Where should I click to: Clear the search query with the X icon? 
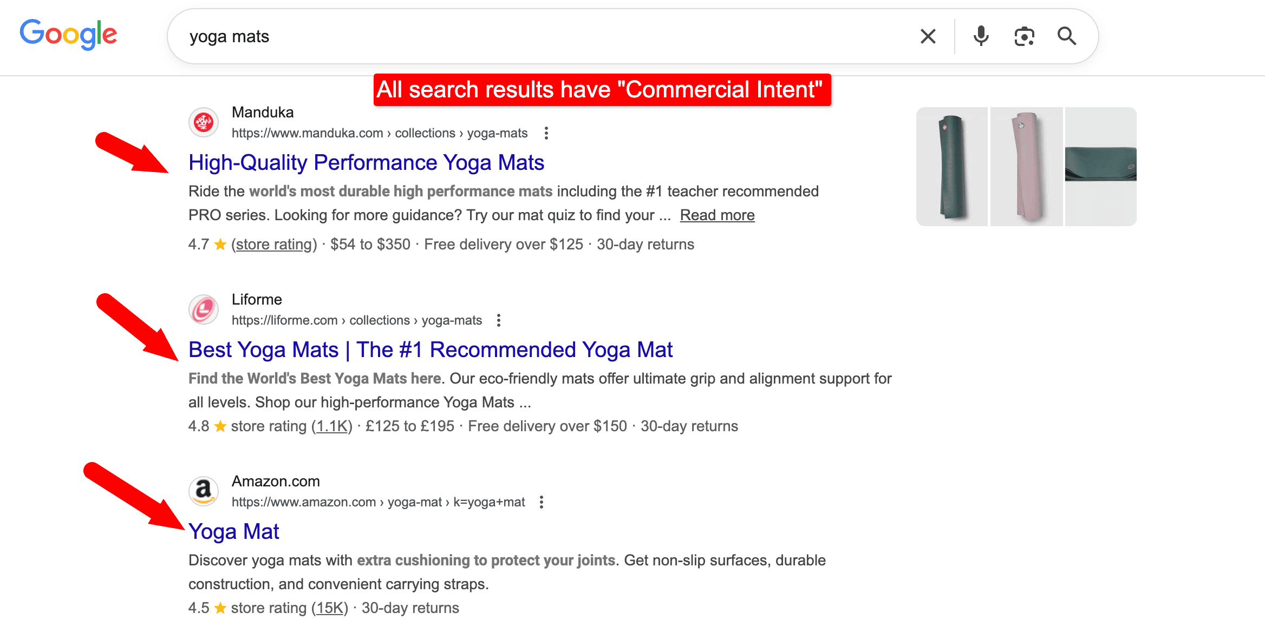click(928, 36)
